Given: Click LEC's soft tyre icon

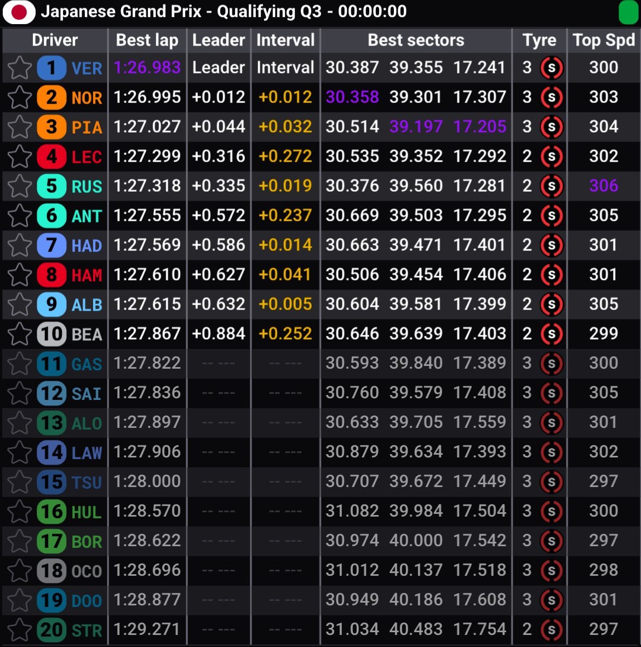Looking at the screenshot, I should coord(552,157).
